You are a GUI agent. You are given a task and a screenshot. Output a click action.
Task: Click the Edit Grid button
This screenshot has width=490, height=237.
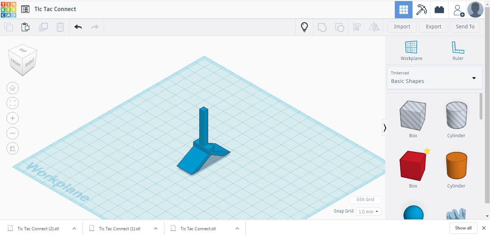pyautogui.click(x=365, y=200)
